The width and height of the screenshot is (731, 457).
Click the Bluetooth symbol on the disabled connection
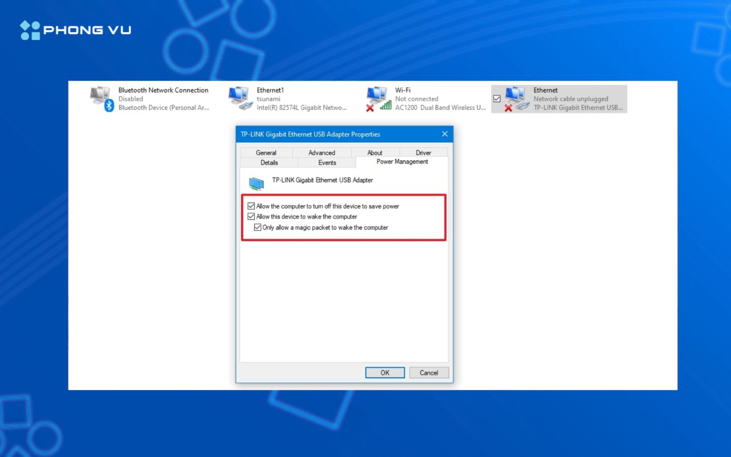click(x=108, y=105)
